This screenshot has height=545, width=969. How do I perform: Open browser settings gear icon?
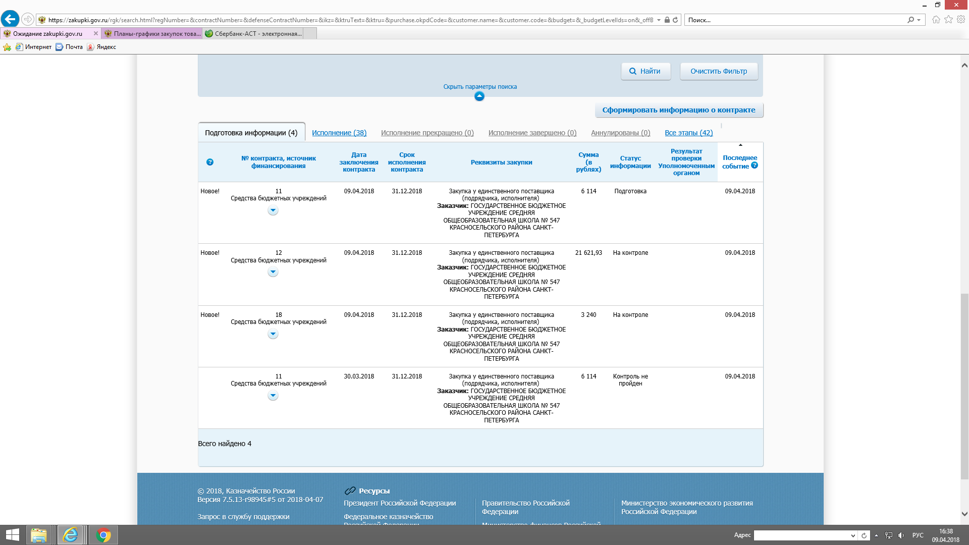point(961,20)
